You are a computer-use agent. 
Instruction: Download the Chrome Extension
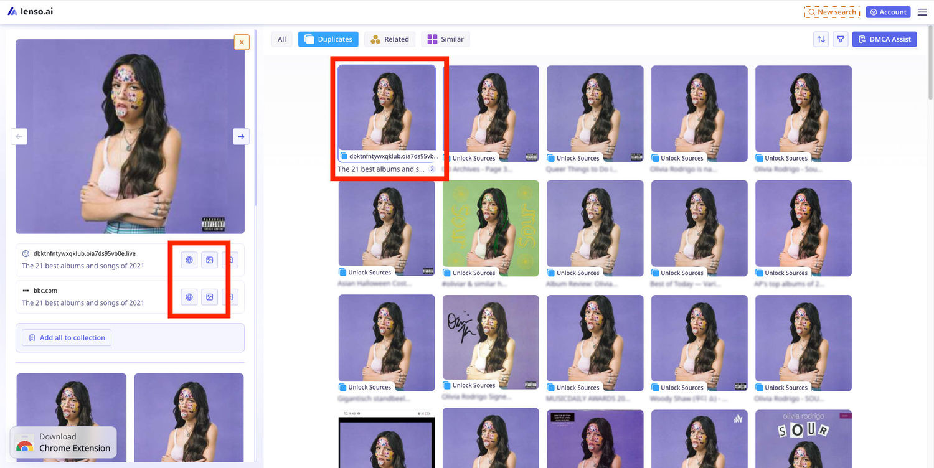pyautogui.click(x=64, y=442)
